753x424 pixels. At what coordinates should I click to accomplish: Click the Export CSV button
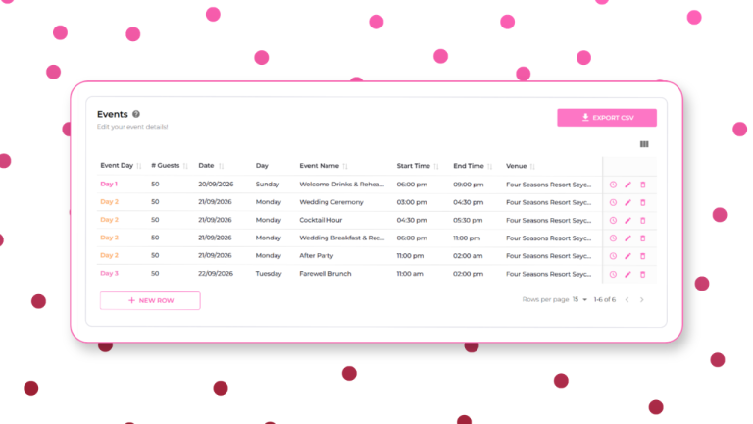[607, 118]
